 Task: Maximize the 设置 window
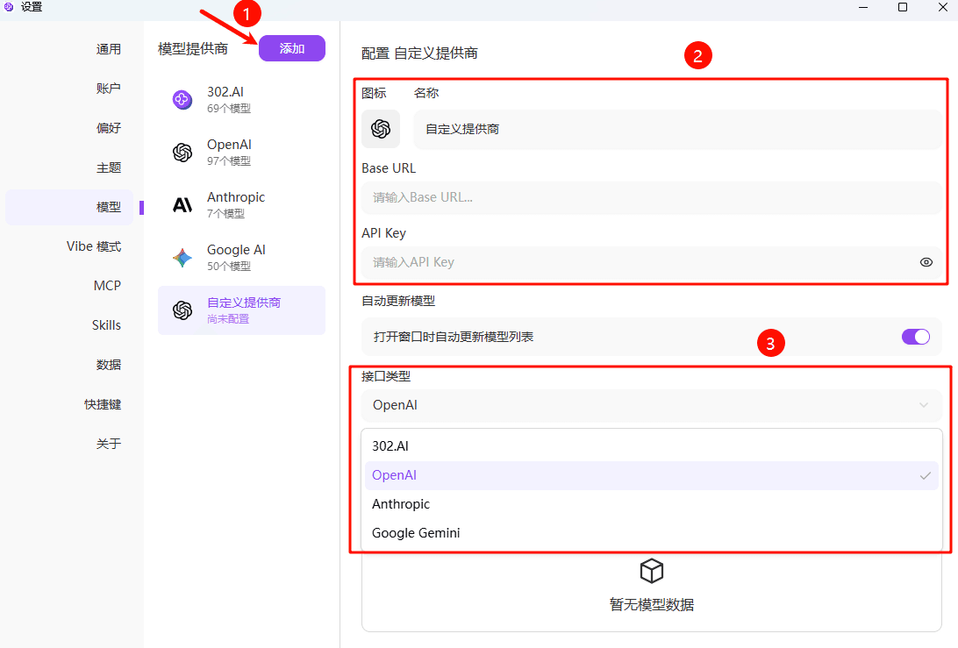pyautogui.click(x=903, y=7)
